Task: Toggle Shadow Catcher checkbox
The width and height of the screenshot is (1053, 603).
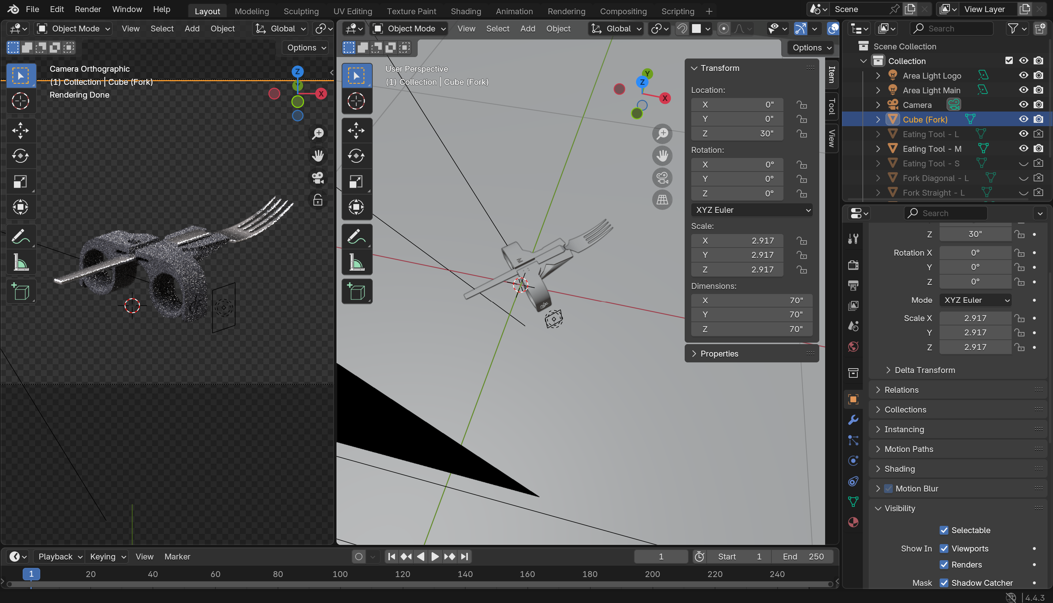Action: pyautogui.click(x=944, y=583)
